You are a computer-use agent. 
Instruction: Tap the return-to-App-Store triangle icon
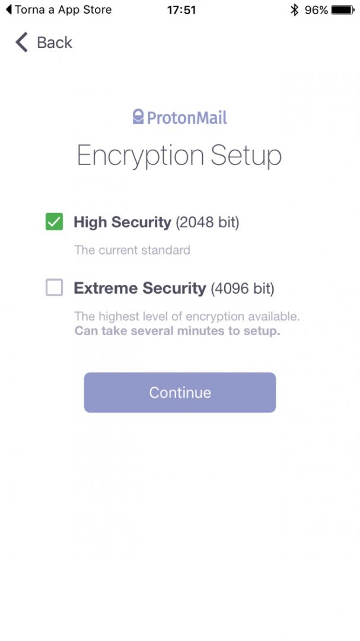point(9,9)
